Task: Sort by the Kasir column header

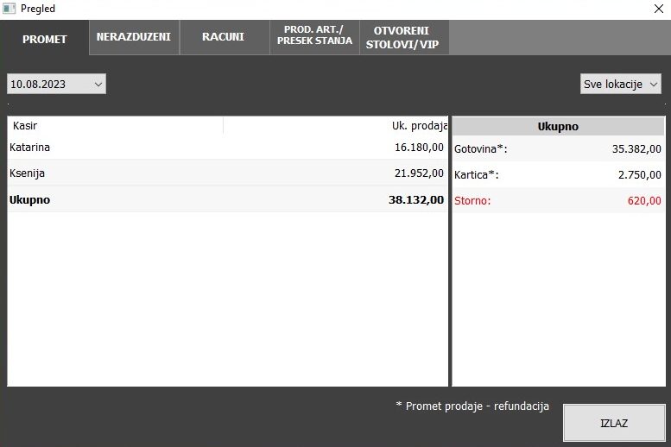Action: (115, 126)
